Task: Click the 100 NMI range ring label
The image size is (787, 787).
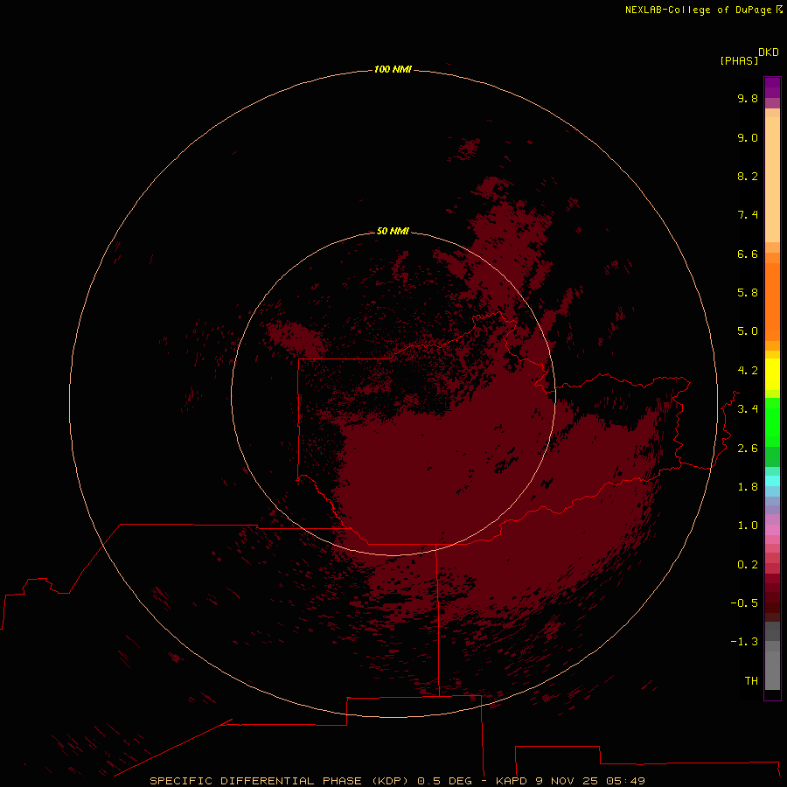Action: point(393,69)
